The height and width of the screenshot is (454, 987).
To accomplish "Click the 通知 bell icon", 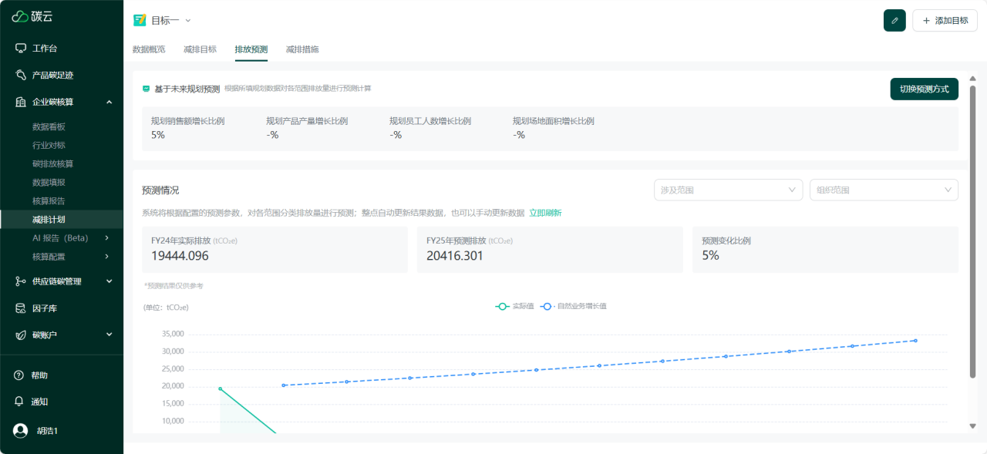I will (20, 402).
